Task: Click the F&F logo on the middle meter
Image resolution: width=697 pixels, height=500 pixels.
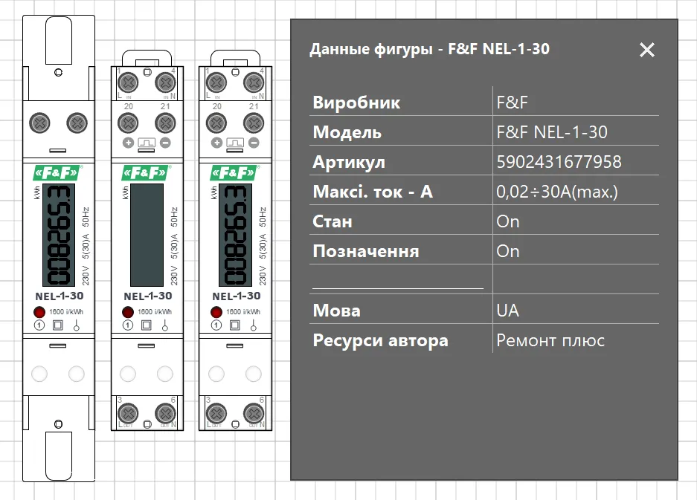Action: [x=146, y=173]
